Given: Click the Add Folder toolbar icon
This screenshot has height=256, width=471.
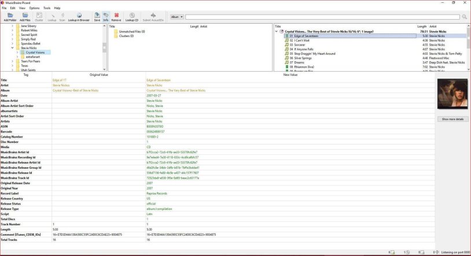Looking at the screenshot, I should [x=10, y=17].
